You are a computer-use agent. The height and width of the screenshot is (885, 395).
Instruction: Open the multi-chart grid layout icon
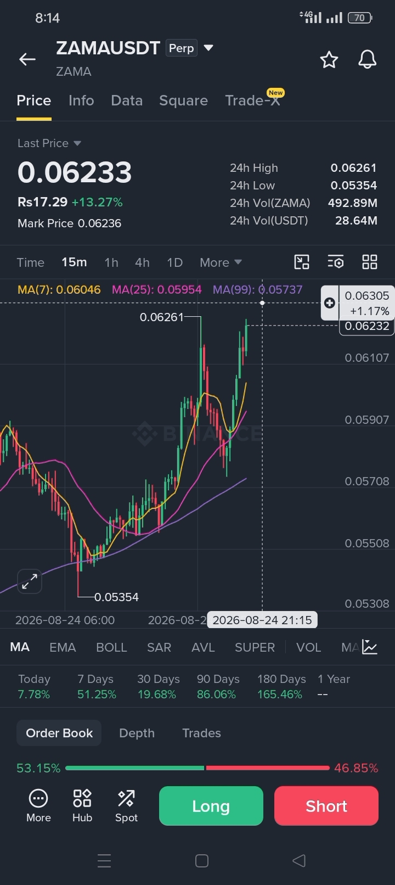[370, 262]
